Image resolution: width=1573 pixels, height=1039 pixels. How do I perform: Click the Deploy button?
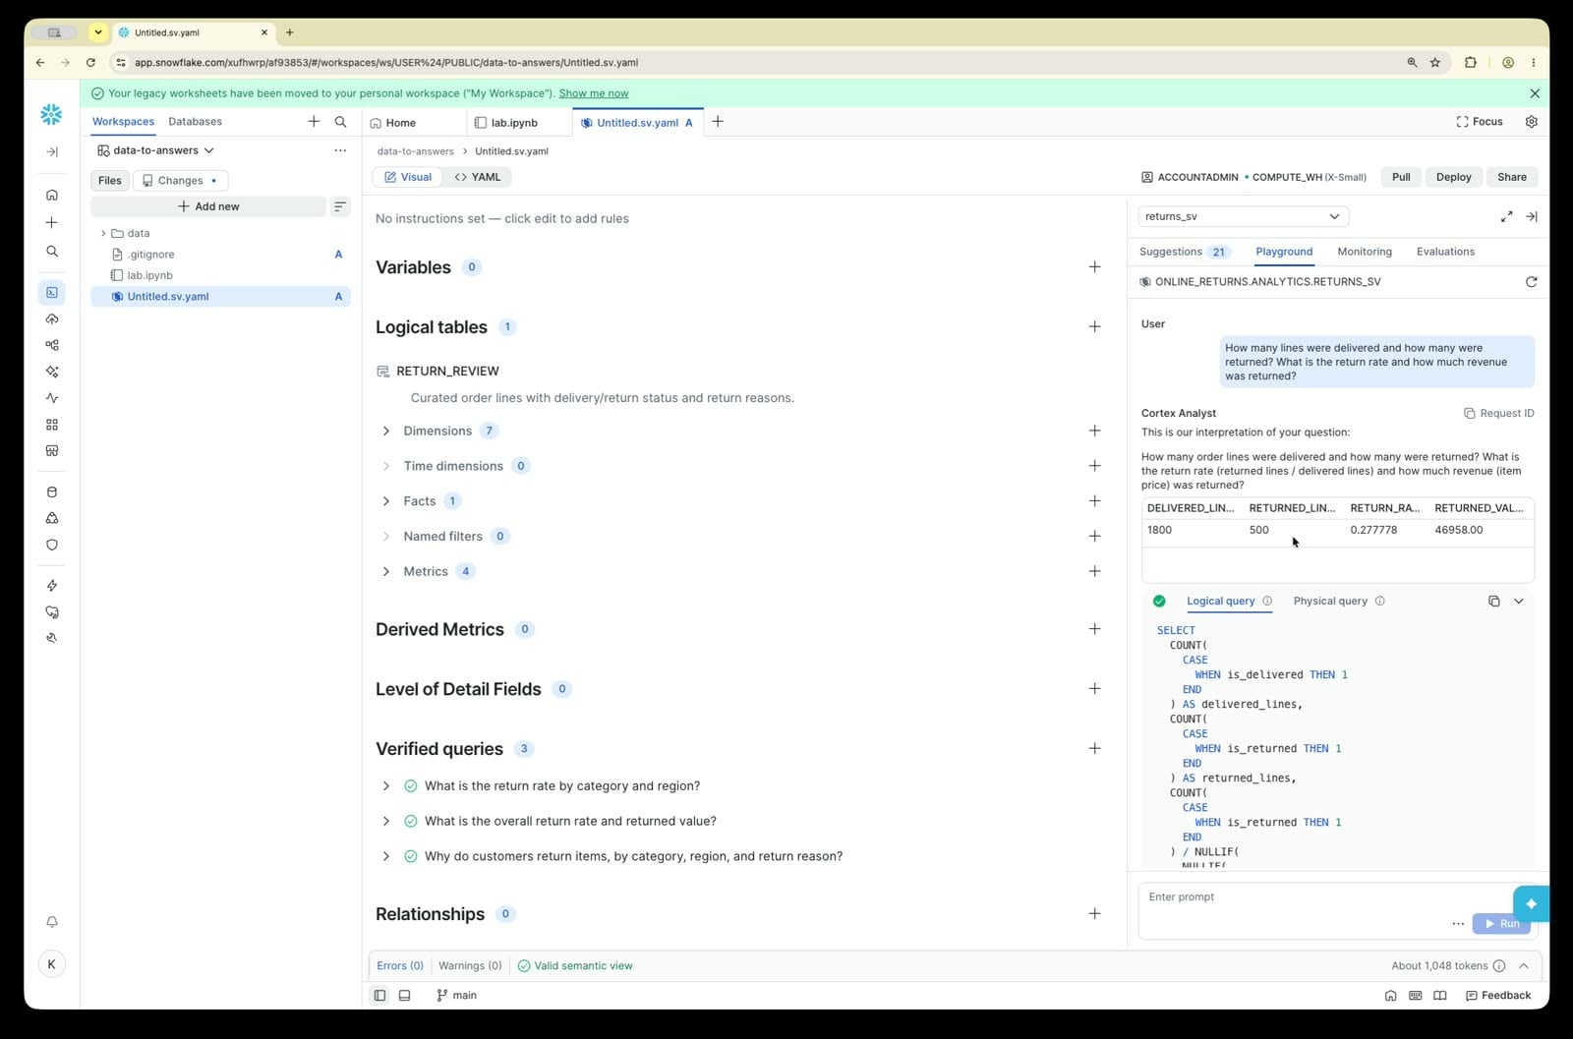1453,177
